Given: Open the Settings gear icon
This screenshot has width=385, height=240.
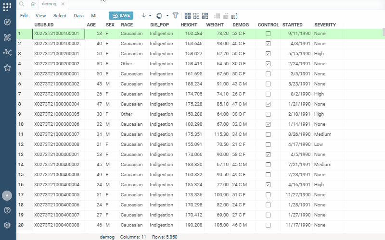Looking at the screenshot, I should [7, 225].
